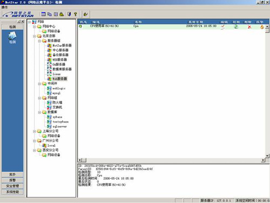Select the 备份服务器 tree item
Viewport: 270px width, 203px height.
click(x=60, y=55)
